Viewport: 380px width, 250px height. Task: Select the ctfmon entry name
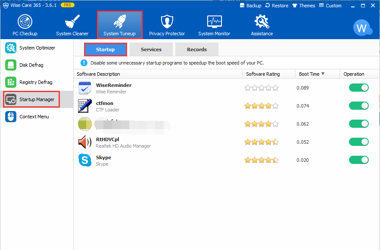104,103
